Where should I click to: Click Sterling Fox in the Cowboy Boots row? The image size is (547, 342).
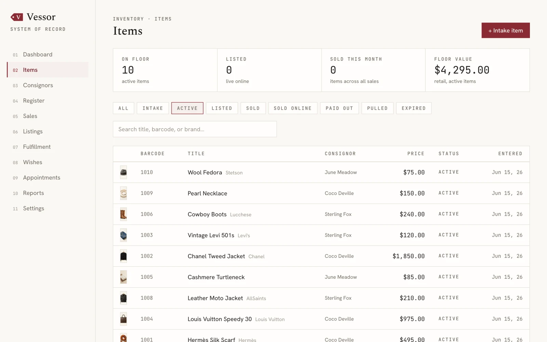338,214
